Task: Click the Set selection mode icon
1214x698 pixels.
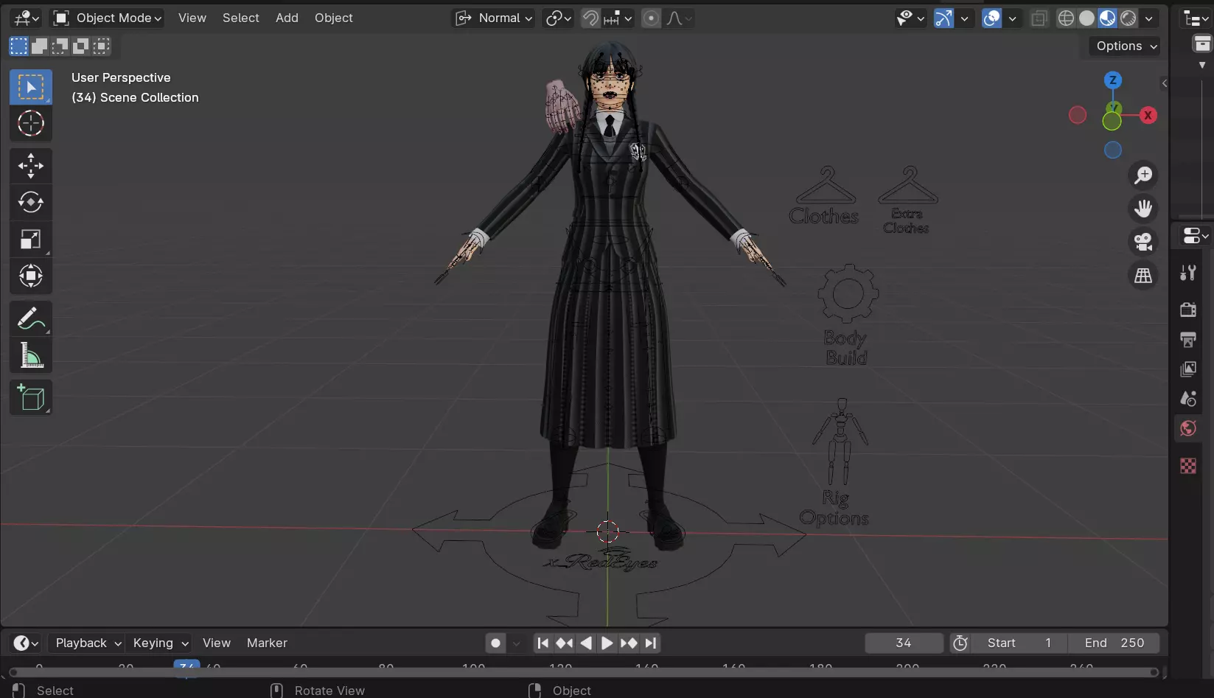Action: (x=18, y=46)
